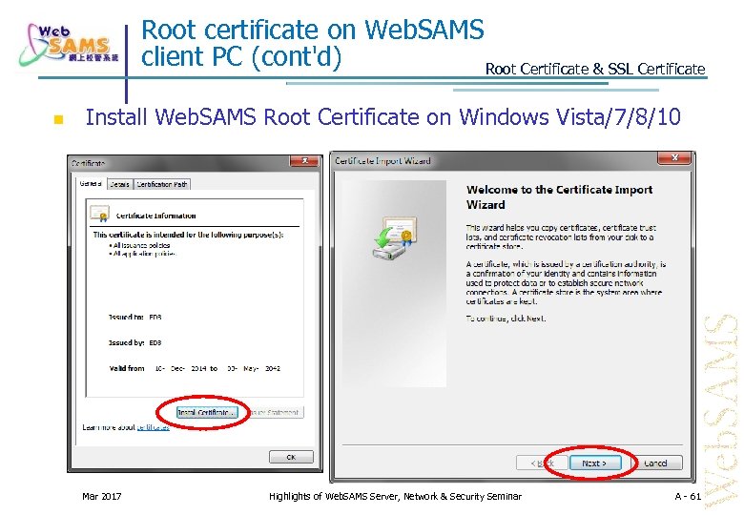Click Back button in the wizard
This screenshot has width=744, height=515.
click(542, 463)
